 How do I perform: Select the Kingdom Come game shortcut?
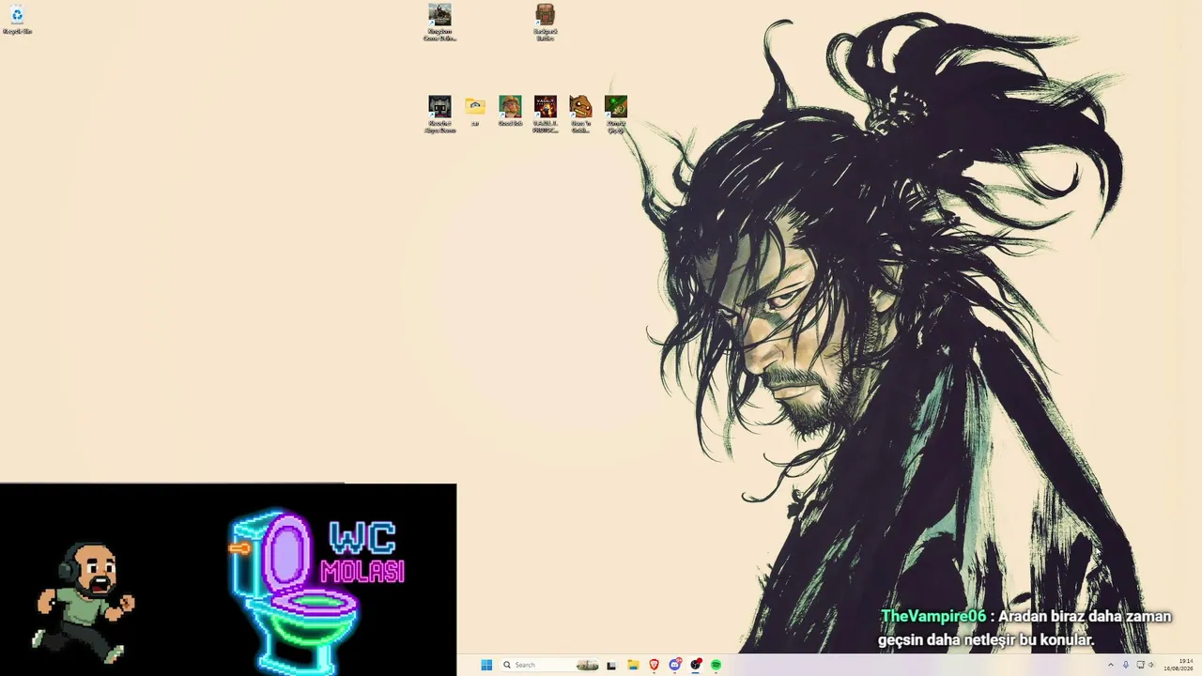pos(439,23)
